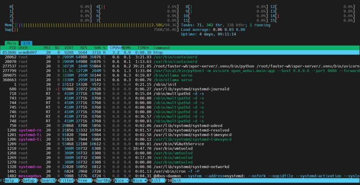Sort by the Command column header
Image resolution: width=360 pixels, height=185 pixels.
coord(161,48)
